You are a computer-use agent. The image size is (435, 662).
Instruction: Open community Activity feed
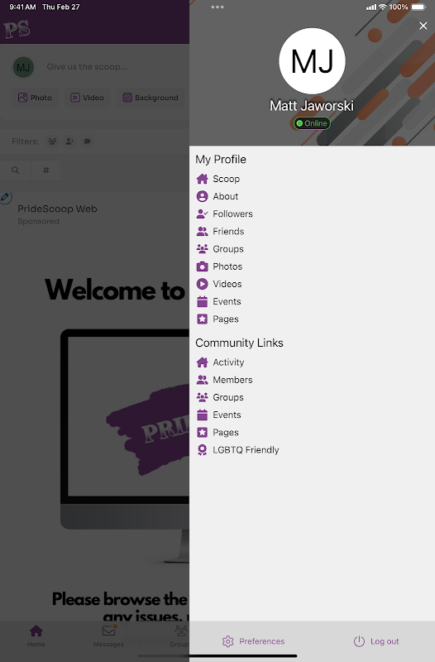(220, 362)
